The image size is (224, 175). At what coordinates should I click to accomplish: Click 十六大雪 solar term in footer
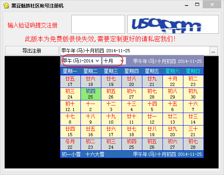click(x=95, y=154)
